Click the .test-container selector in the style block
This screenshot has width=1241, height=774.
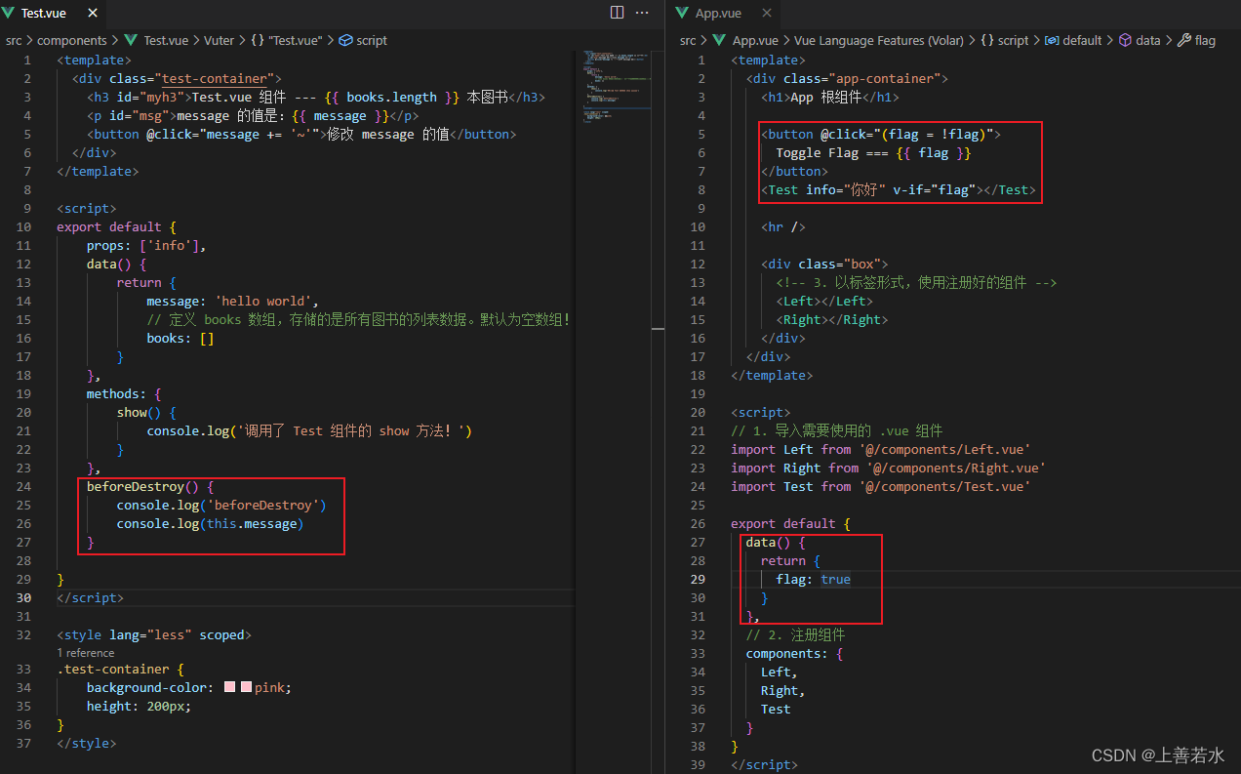pyautogui.click(x=113, y=669)
